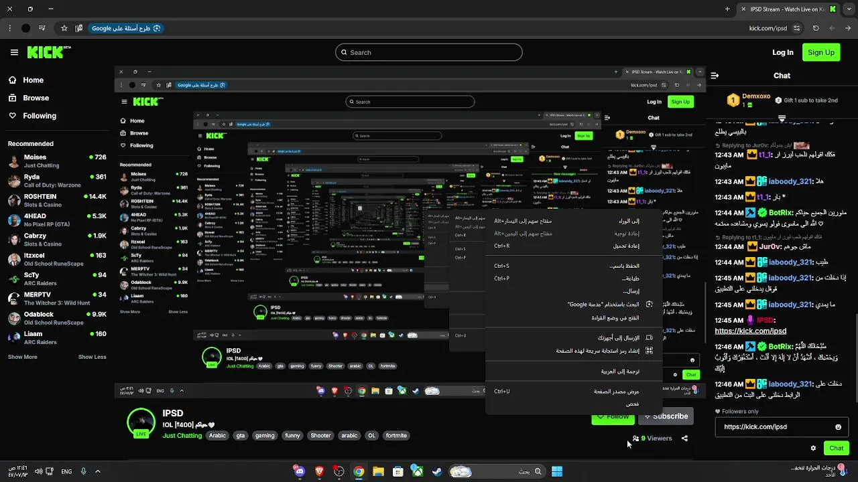858x482 pixels.
Task: Open the Windows Start menu
Action: point(557,471)
